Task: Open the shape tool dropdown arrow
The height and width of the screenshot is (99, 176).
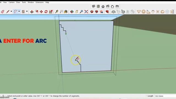Action: click(x=27, y=12)
